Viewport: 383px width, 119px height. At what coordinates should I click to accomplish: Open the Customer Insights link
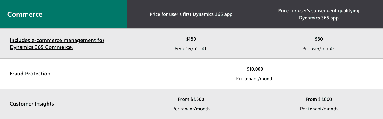coord(32,104)
